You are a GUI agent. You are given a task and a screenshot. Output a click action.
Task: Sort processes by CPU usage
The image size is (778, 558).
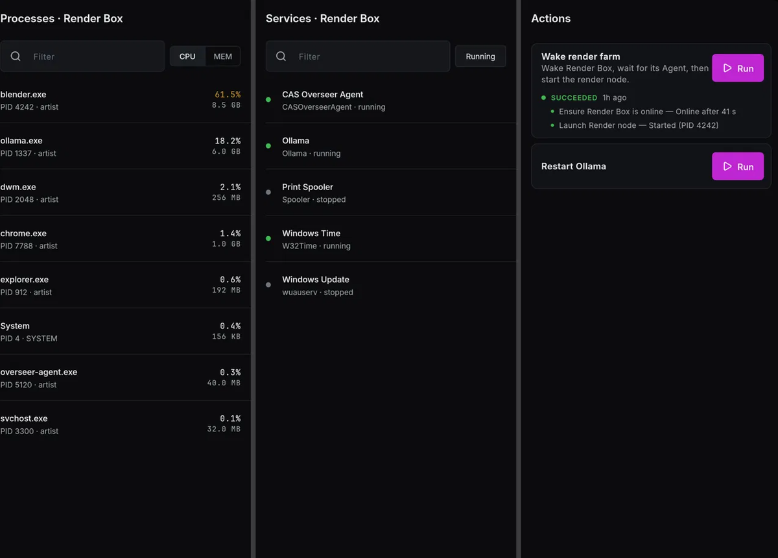point(187,56)
